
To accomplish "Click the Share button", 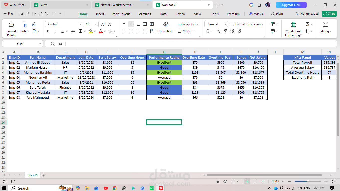I will click(329, 14).
